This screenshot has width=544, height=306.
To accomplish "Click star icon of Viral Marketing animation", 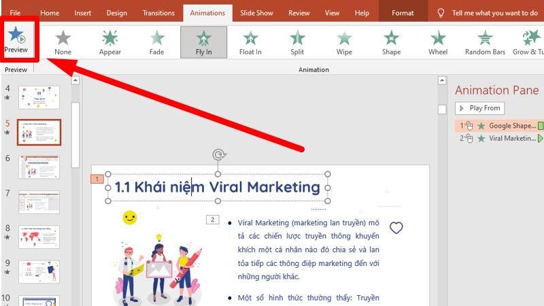I will coord(481,139).
